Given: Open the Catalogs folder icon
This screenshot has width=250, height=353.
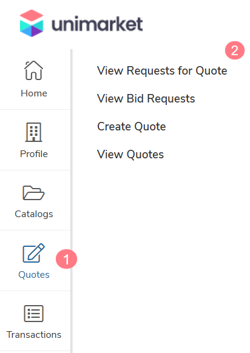Looking at the screenshot, I should [x=33, y=193].
